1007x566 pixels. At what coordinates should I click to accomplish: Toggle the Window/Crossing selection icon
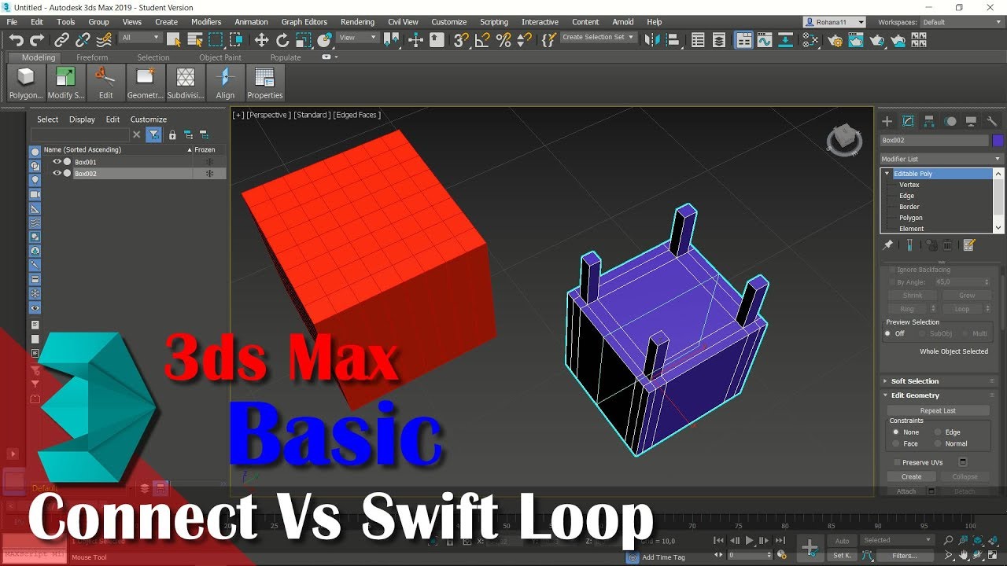click(236, 40)
